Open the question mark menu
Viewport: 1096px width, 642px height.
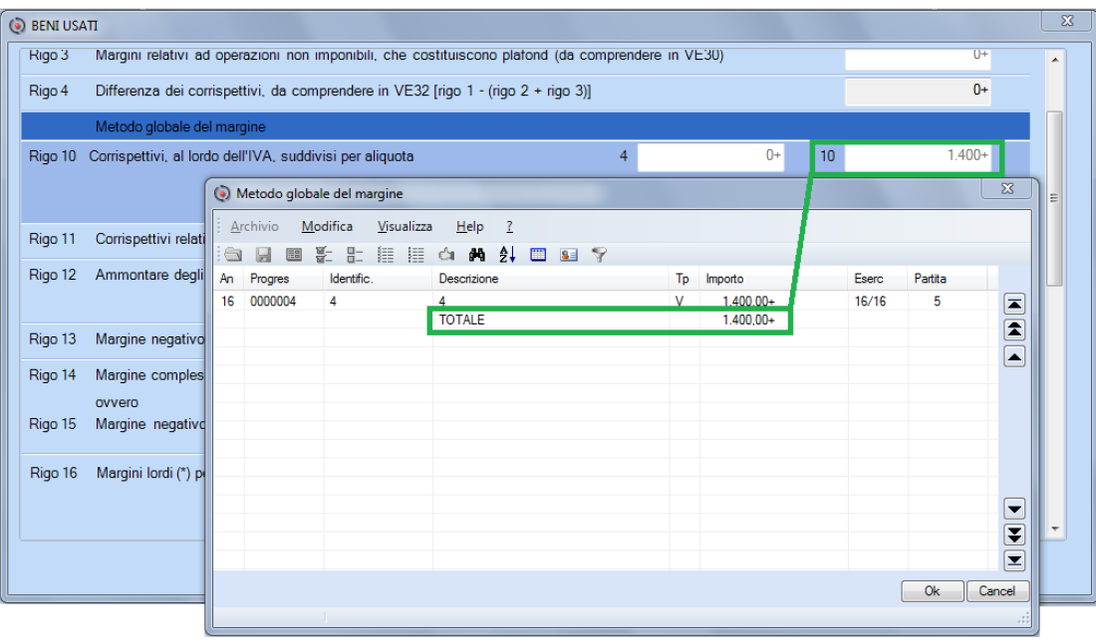coord(509,226)
